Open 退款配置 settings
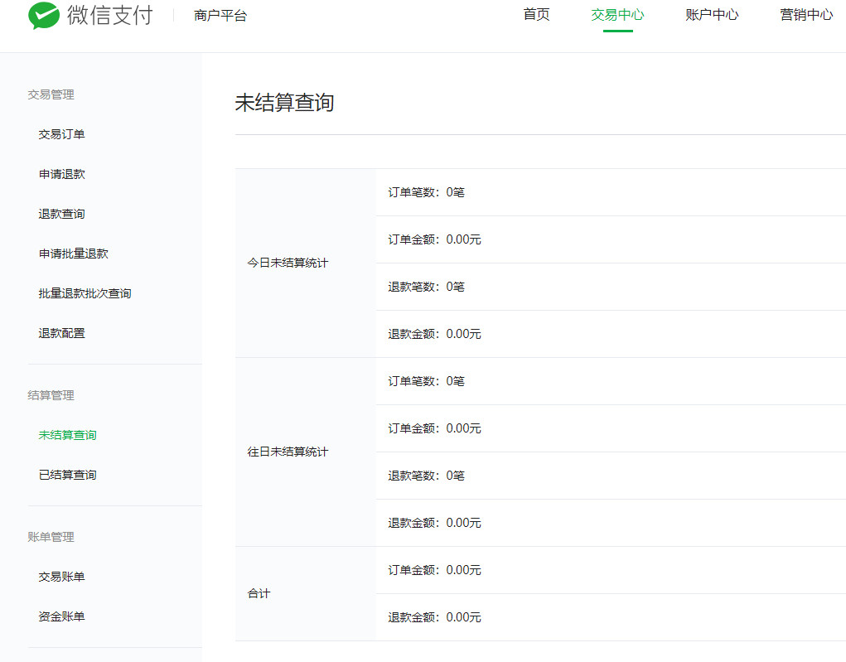 pyautogui.click(x=61, y=333)
